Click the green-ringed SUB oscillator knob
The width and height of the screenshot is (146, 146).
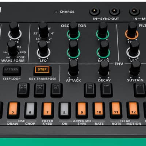click(73, 49)
